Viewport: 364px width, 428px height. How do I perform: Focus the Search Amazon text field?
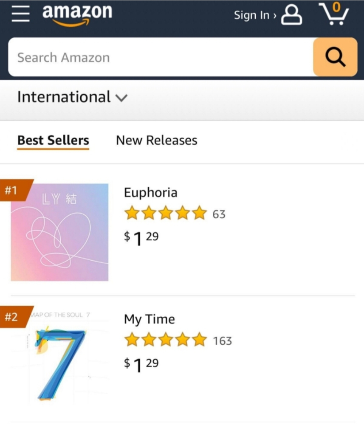pos(161,57)
